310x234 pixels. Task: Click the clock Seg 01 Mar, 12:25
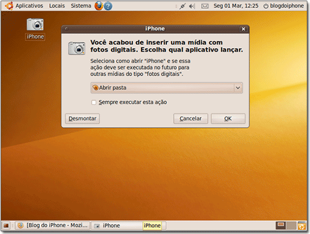pyautogui.click(x=236, y=6)
